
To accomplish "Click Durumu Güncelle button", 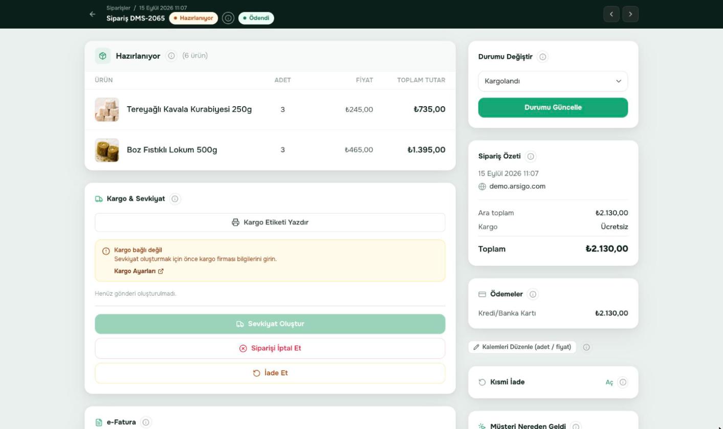I will tap(553, 108).
